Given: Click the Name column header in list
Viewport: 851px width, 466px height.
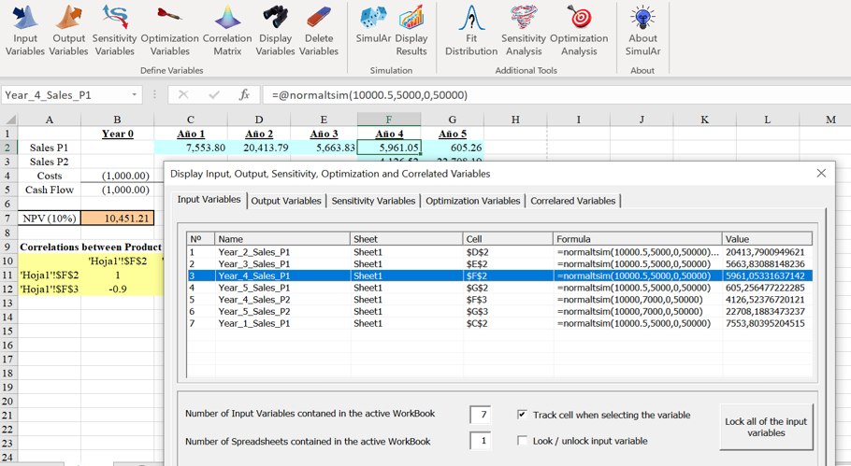Looking at the screenshot, I should click(282, 239).
